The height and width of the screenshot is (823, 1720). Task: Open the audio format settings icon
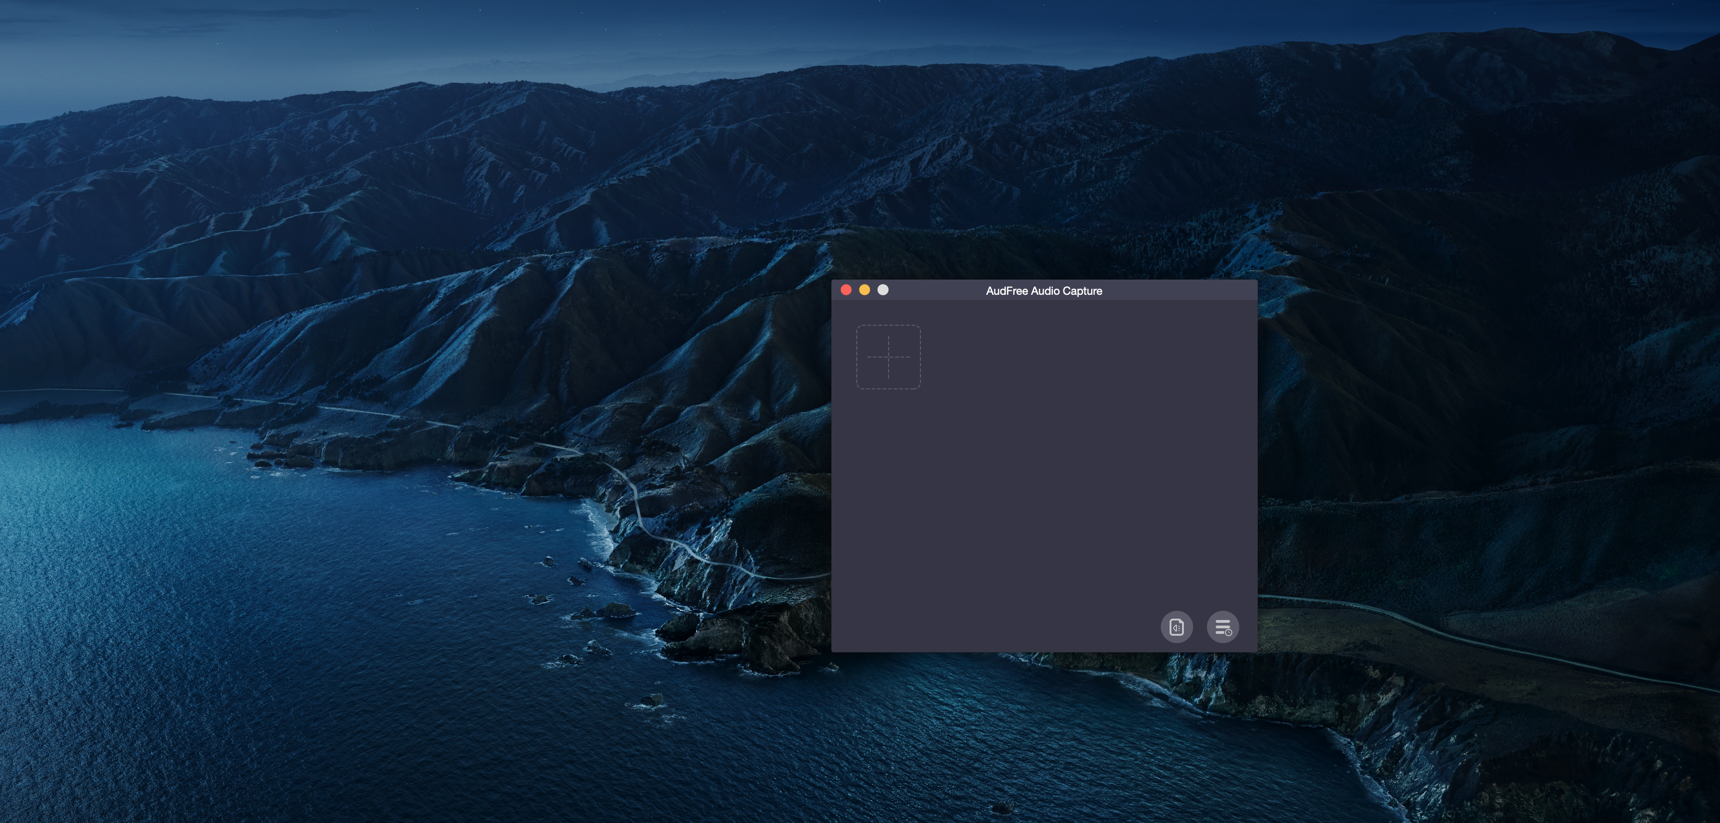pyautogui.click(x=1177, y=627)
